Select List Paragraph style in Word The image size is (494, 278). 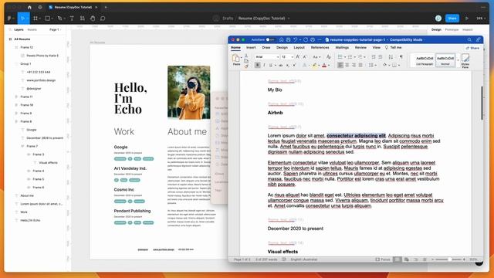coord(425,60)
